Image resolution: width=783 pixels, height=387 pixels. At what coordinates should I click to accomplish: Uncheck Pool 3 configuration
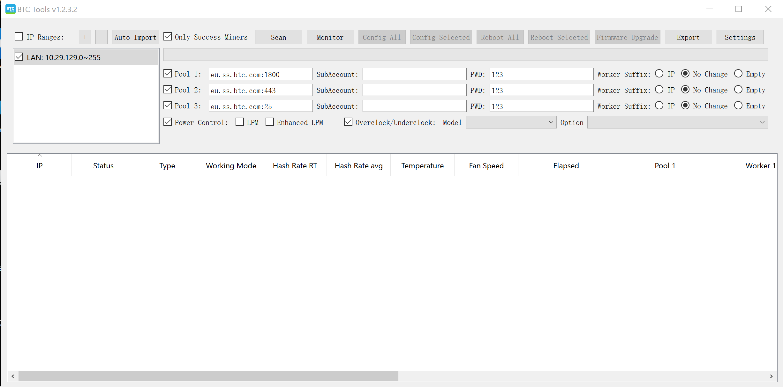click(168, 105)
